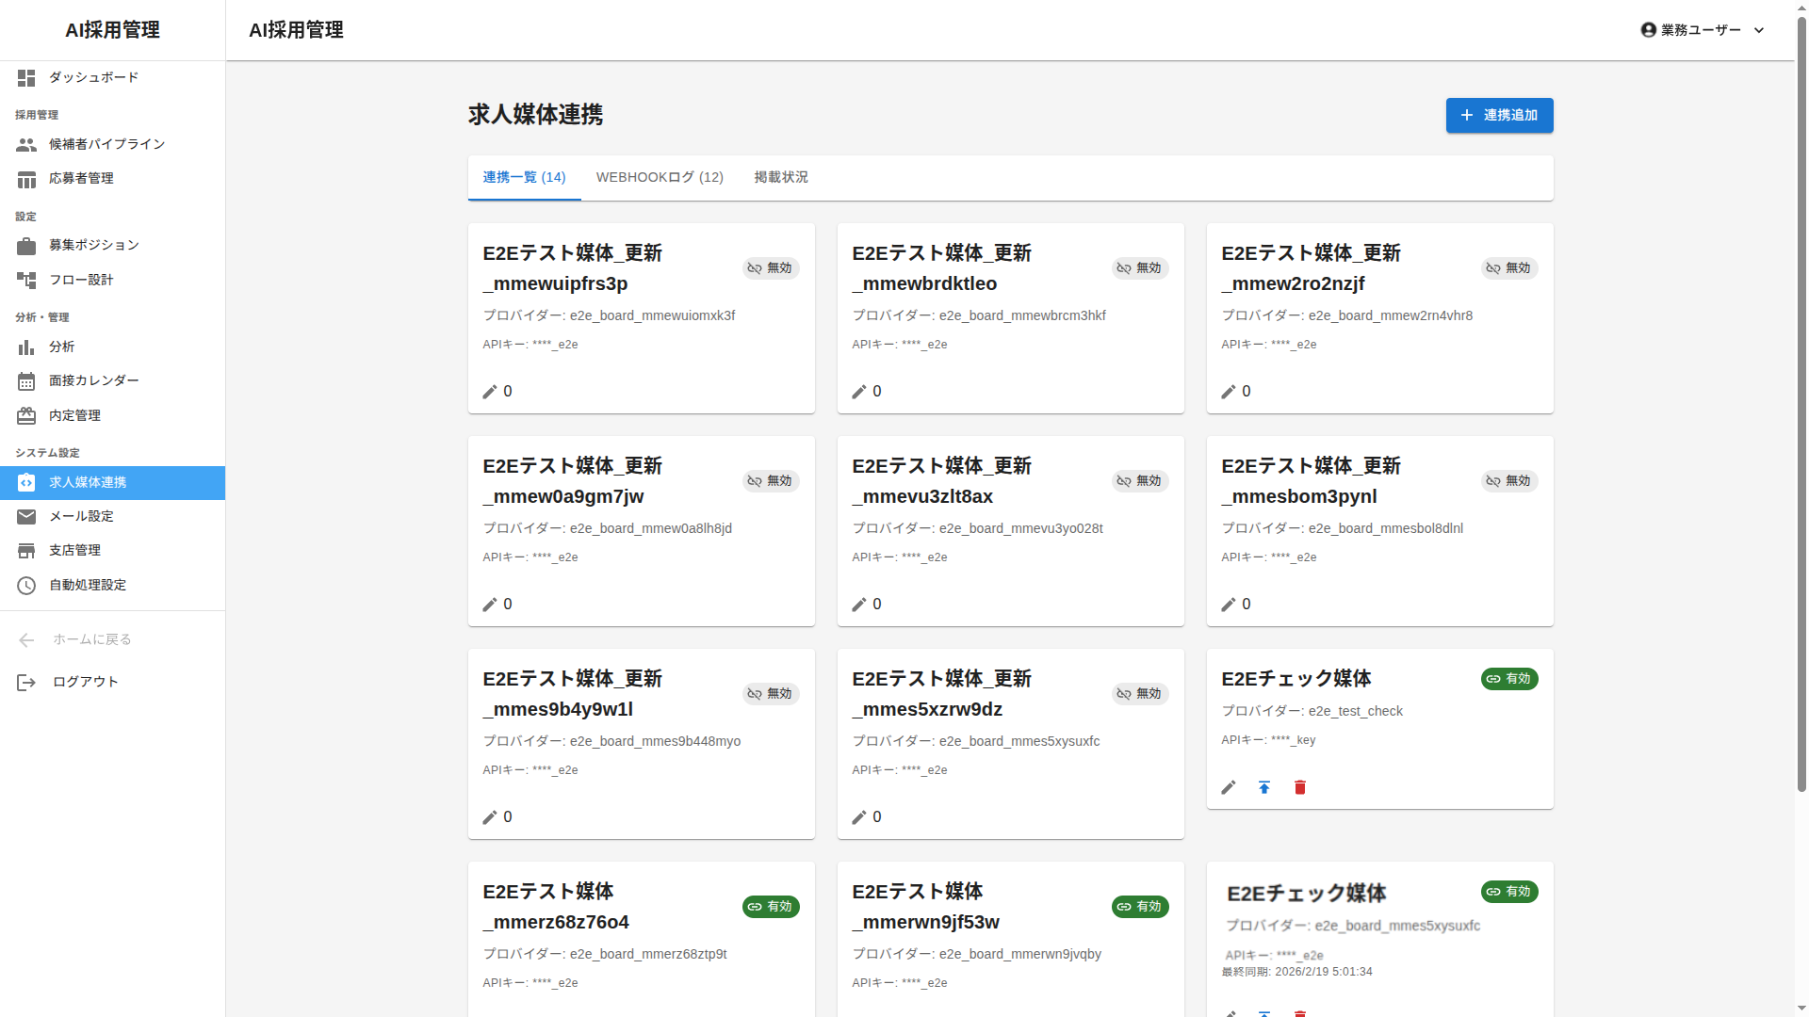1809x1017 pixels.
Task: Toggle 有効 status on E2Eチェック媒体
Action: coord(1508,679)
